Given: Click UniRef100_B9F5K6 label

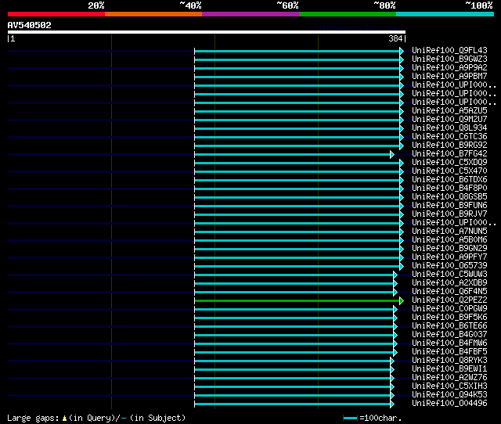Looking at the screenshot, I should pos(449,318).
